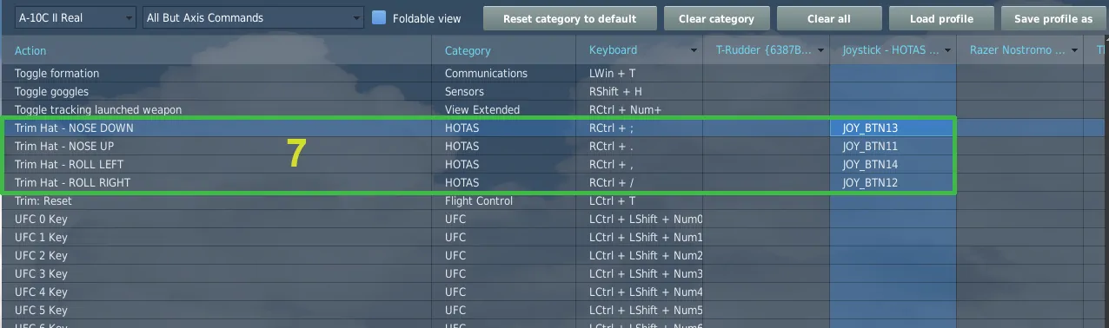Select the JOY_BTN13 joystick binding cell
This screenshot has height=328, width=1109.
pyautogui.click(x=893, y=128)
